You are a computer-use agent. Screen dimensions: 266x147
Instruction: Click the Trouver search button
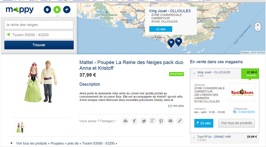tap(39, 45)
